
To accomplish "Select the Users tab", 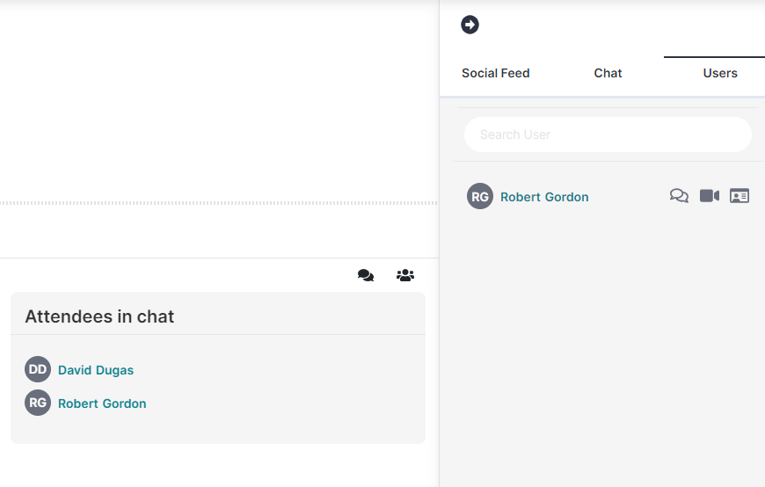I will [720, 73].
